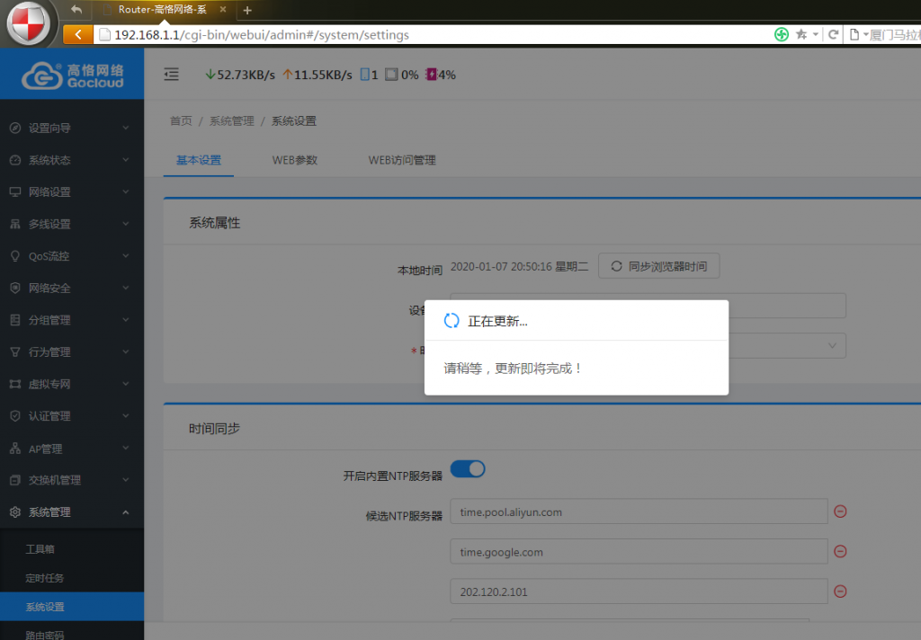Viewport: 921px width, 640px height.
Task: Click the Gocloud logo in sidebar header
Action: click(x=73, y=76)
